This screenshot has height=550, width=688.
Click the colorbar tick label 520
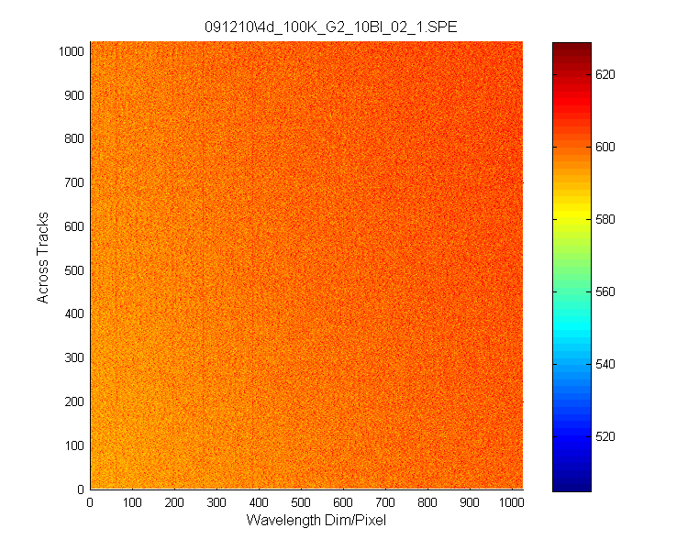tap(605, 436)
